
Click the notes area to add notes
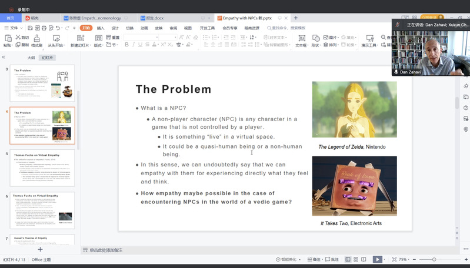[106, 250]
